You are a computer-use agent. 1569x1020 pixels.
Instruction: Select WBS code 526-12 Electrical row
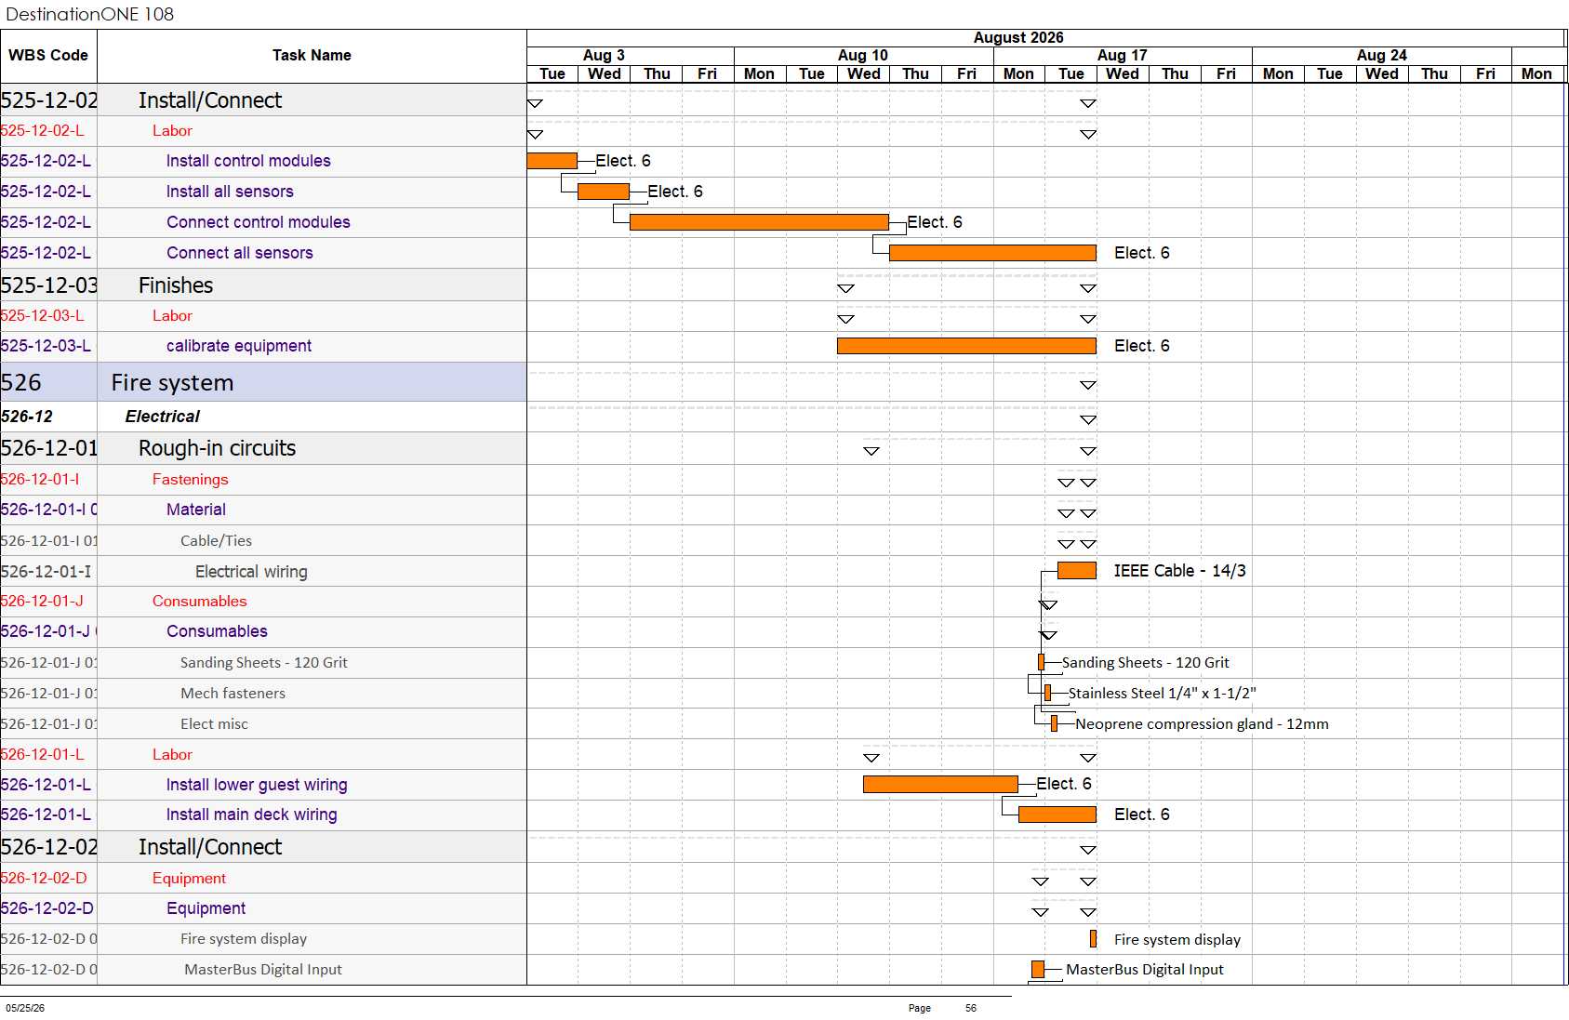click(x=263, y=417)
